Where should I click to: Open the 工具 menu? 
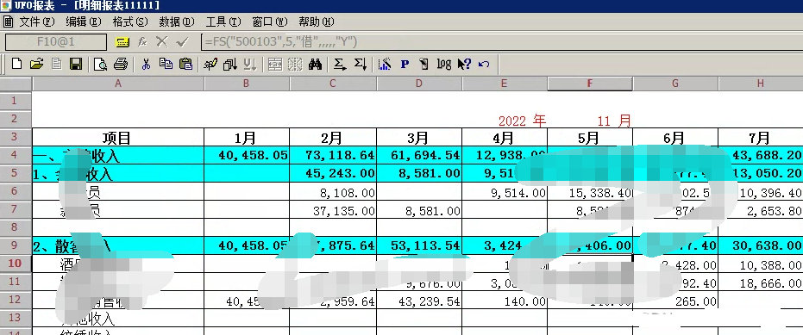tap(223, 22)
